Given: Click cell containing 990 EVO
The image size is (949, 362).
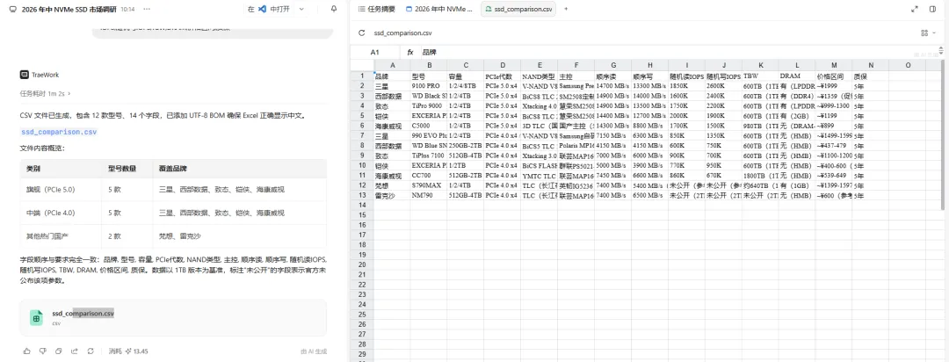Looking at the screenshot, I should pyautogui.click(x=429, y=135).
